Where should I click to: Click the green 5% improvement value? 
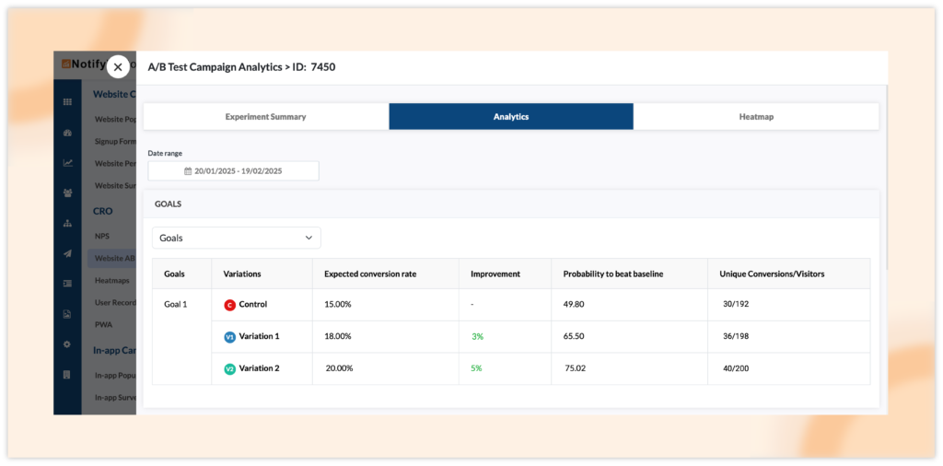476,368
